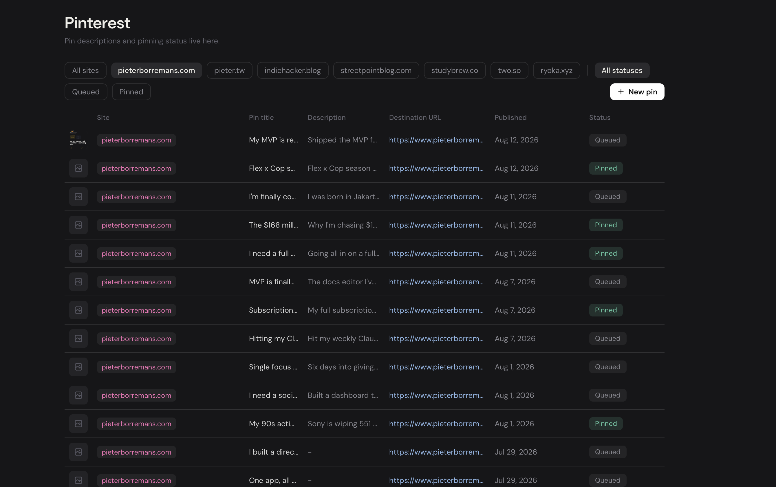Open destination URL of Subscription... pin
The width and height of the screenshot is (776, 487).
(436, 310)
